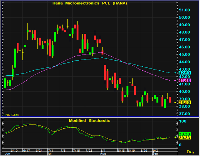This screenshot has width=200, height=156.
Task: Click the 50.00 price axis label
Action: click(184, 18)
